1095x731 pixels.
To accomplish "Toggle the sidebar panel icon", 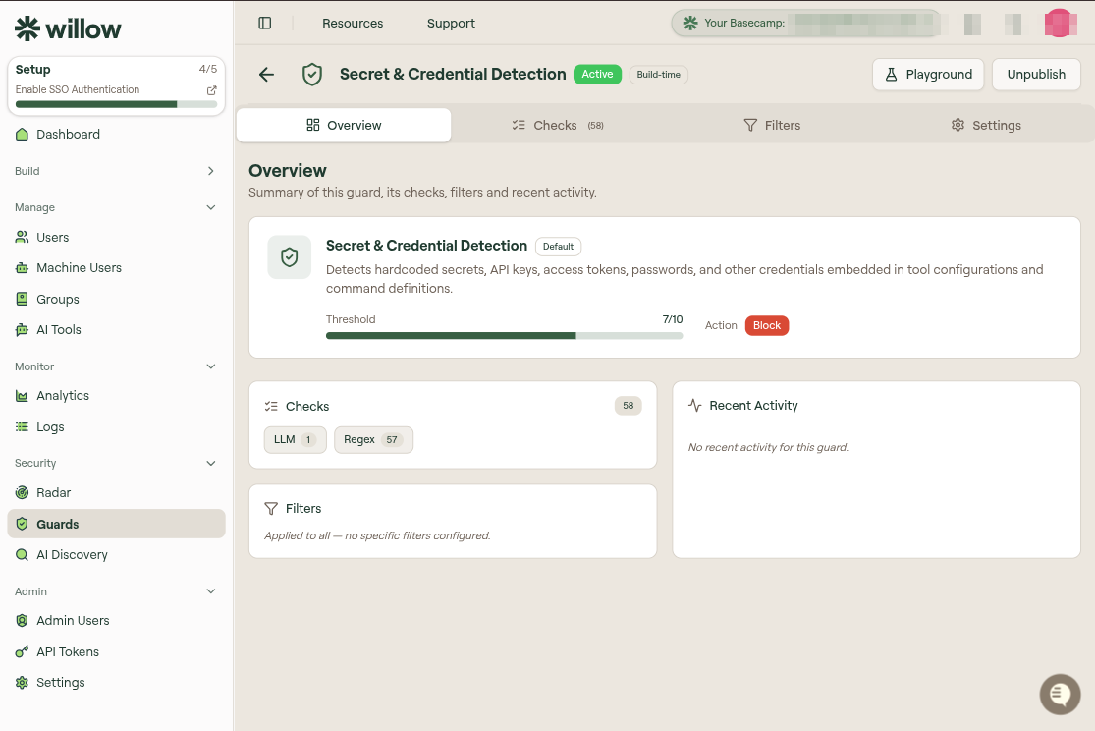I will (x=265, y=23).
